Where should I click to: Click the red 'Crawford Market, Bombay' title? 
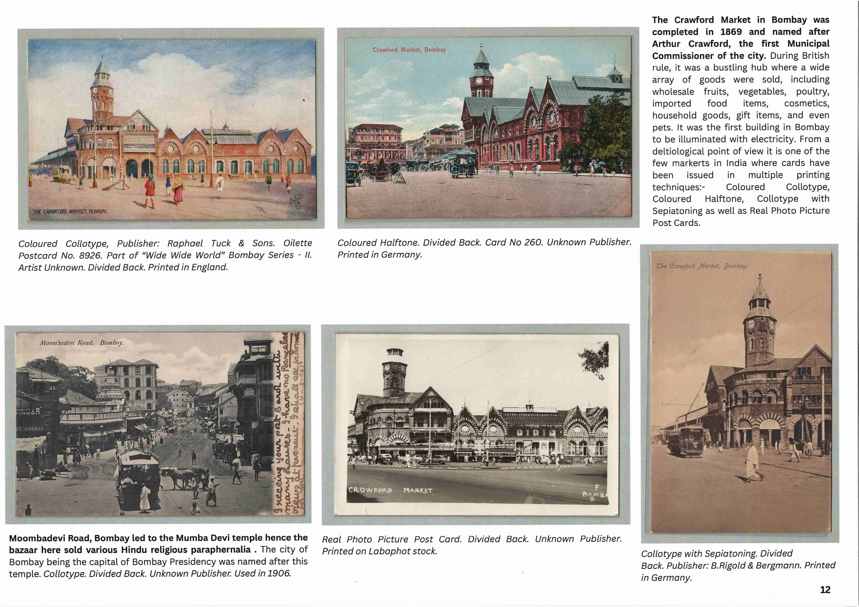pyautogui.click(x=409, y=50)
